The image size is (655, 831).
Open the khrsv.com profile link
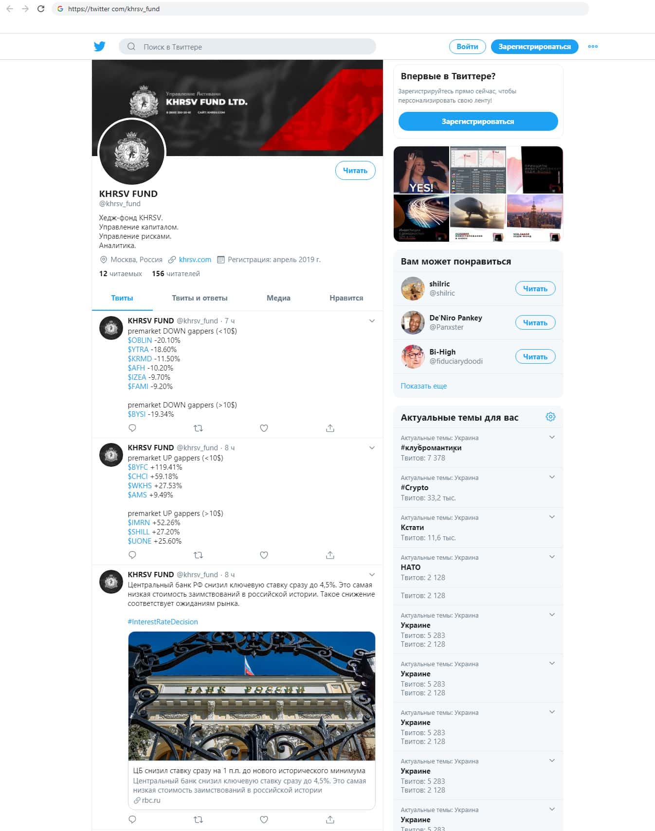195,260
